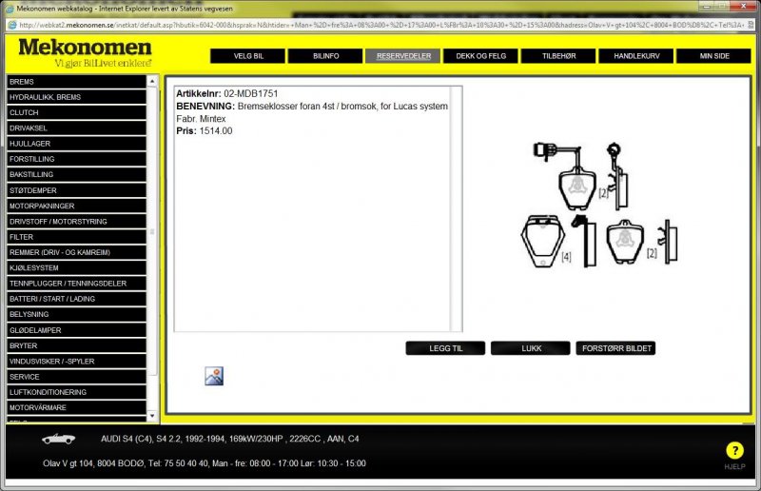Open the STØTDEMPER category
Image resolution: width=761 pixels, height=491 pixels.
[76, 190]
